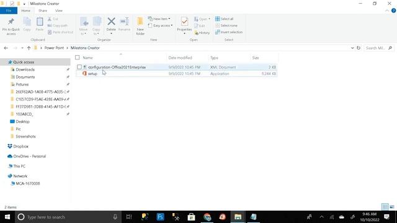
Task: Collapse the ribbon using the chevron
Action: click(387, 11)
